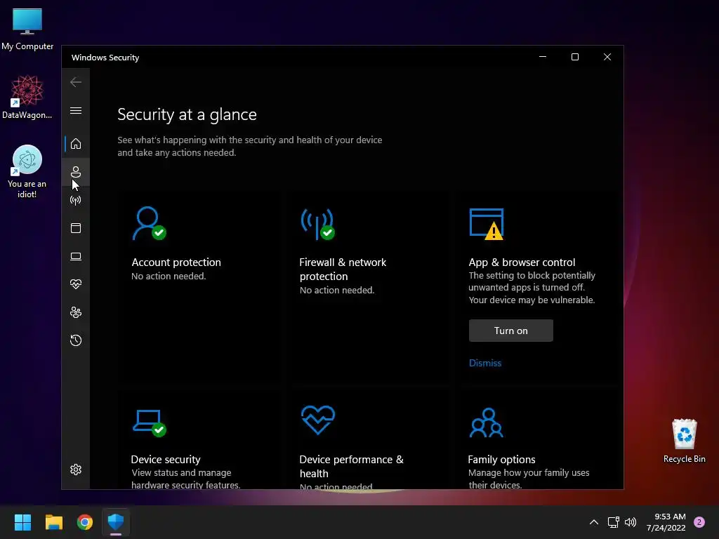Click the Firewall & network protection tile icon

point(318,224)
